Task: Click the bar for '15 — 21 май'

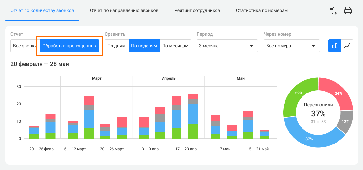Action: 248,125
